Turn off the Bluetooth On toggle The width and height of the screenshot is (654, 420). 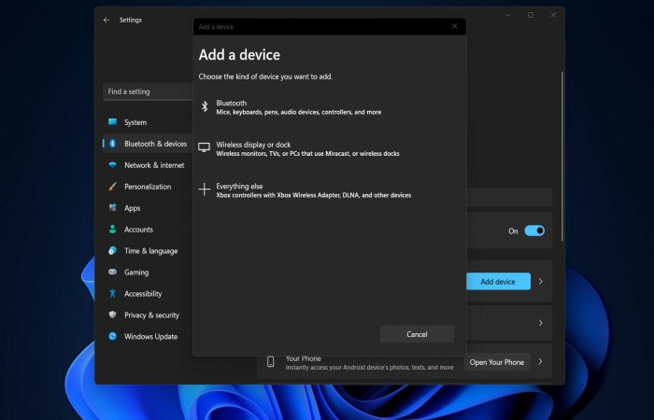(534, 231)
